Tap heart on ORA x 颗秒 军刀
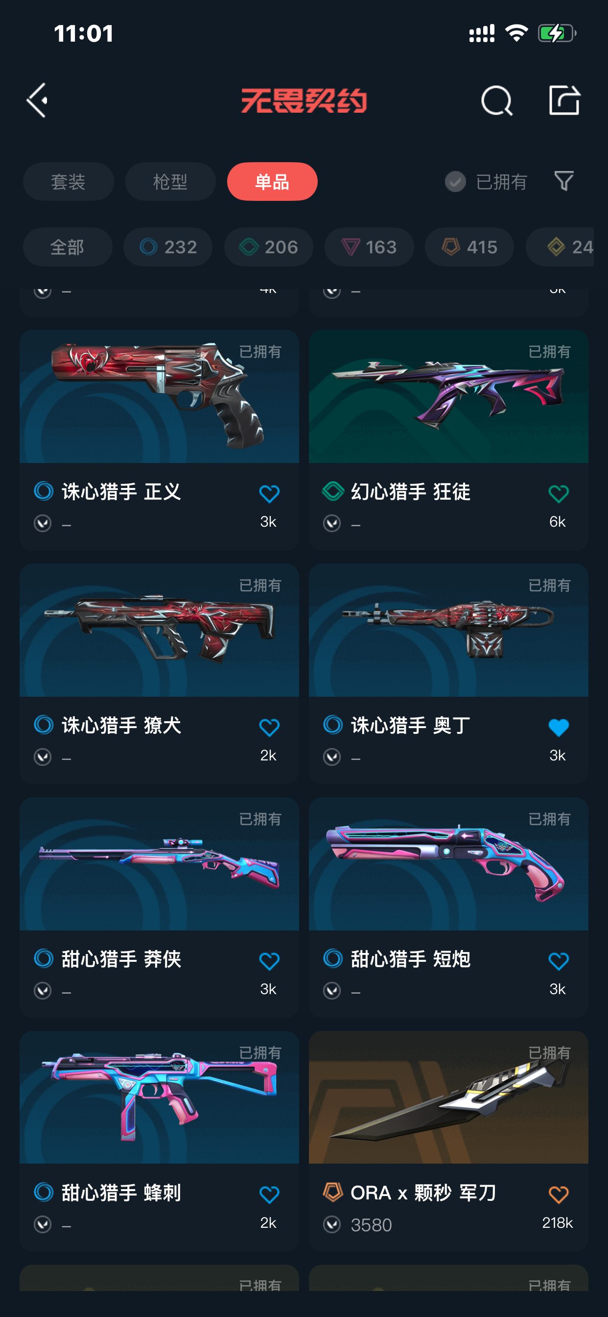Viewport: 608px width, 1317px height. 559,1195
